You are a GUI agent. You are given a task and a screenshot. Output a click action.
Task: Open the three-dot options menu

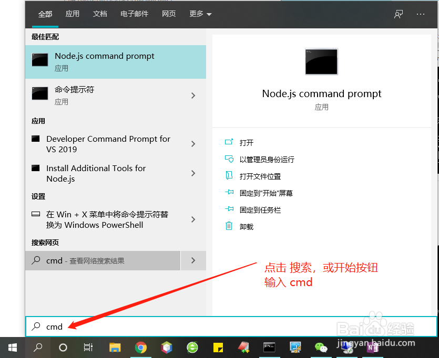pos(421,14)
